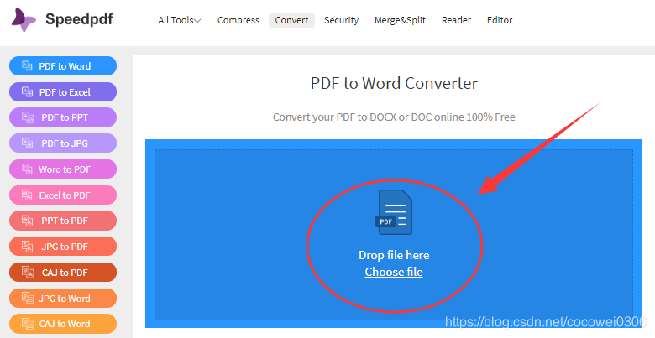Click the Choose file link

click(x=394, y=272)
